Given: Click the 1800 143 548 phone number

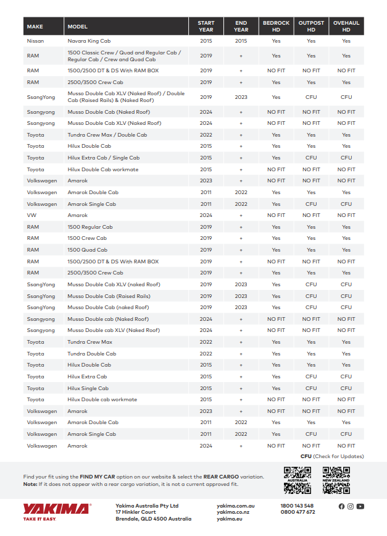Looking at the screenshot, I should (297, 506).
